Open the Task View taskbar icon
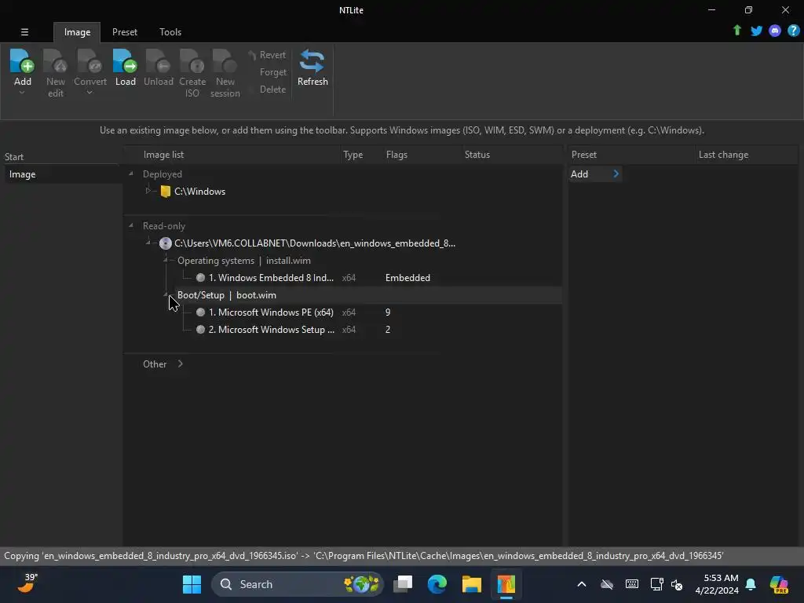This screenshot has height=603, width=804. pos(403,584)
